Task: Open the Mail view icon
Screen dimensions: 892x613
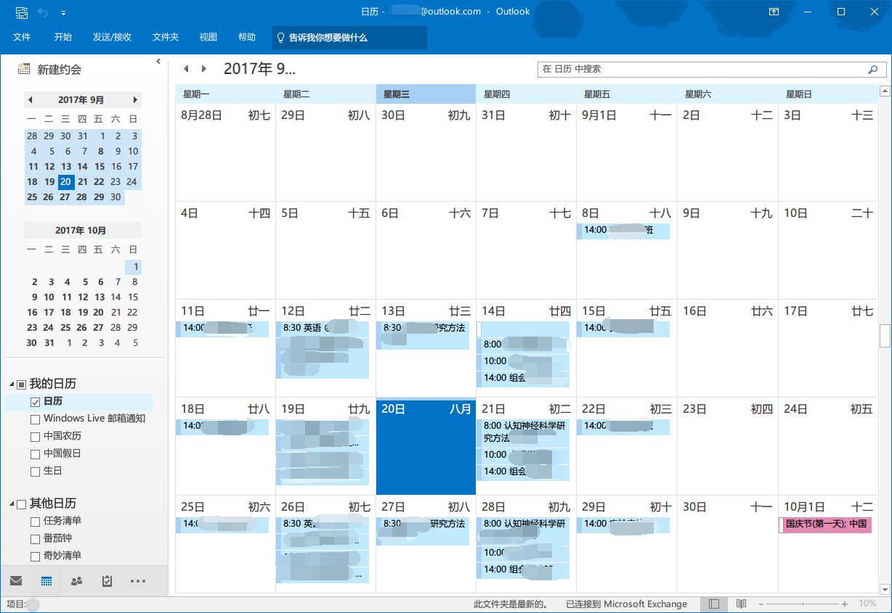Action: coord(16,581)
